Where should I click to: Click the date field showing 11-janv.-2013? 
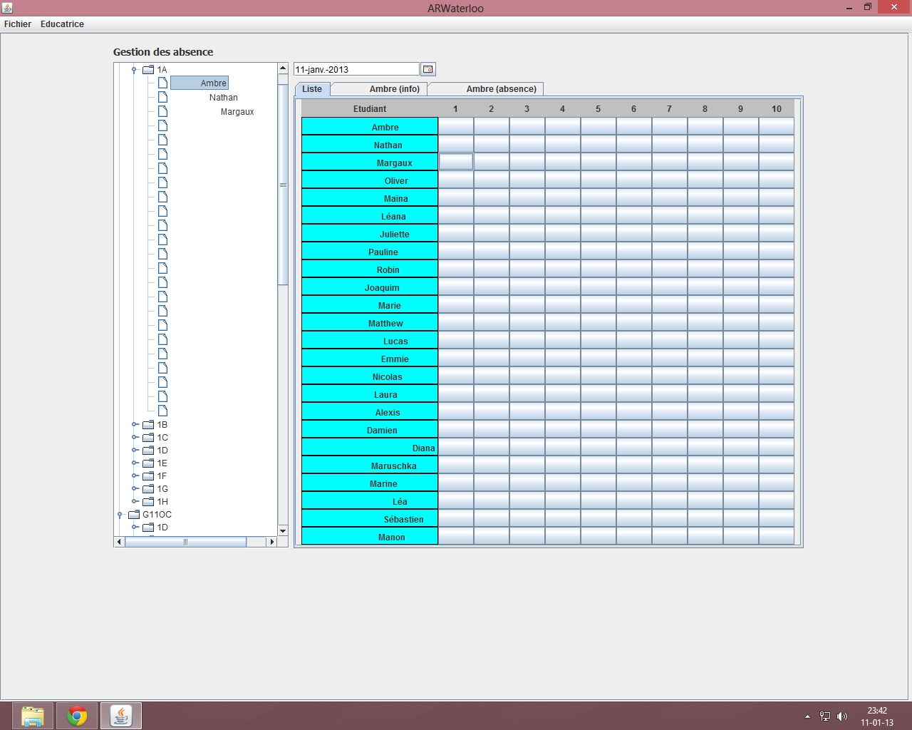356,69
